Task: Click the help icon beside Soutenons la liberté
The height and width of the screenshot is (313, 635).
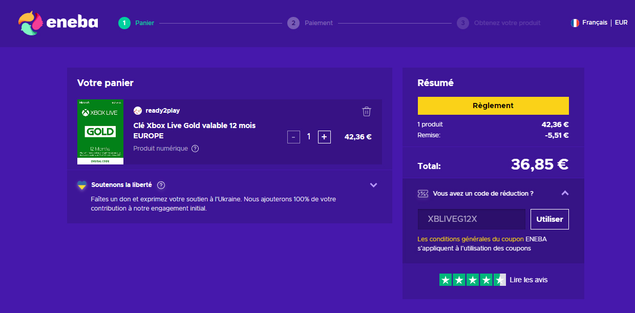Action: pos(161,185)
